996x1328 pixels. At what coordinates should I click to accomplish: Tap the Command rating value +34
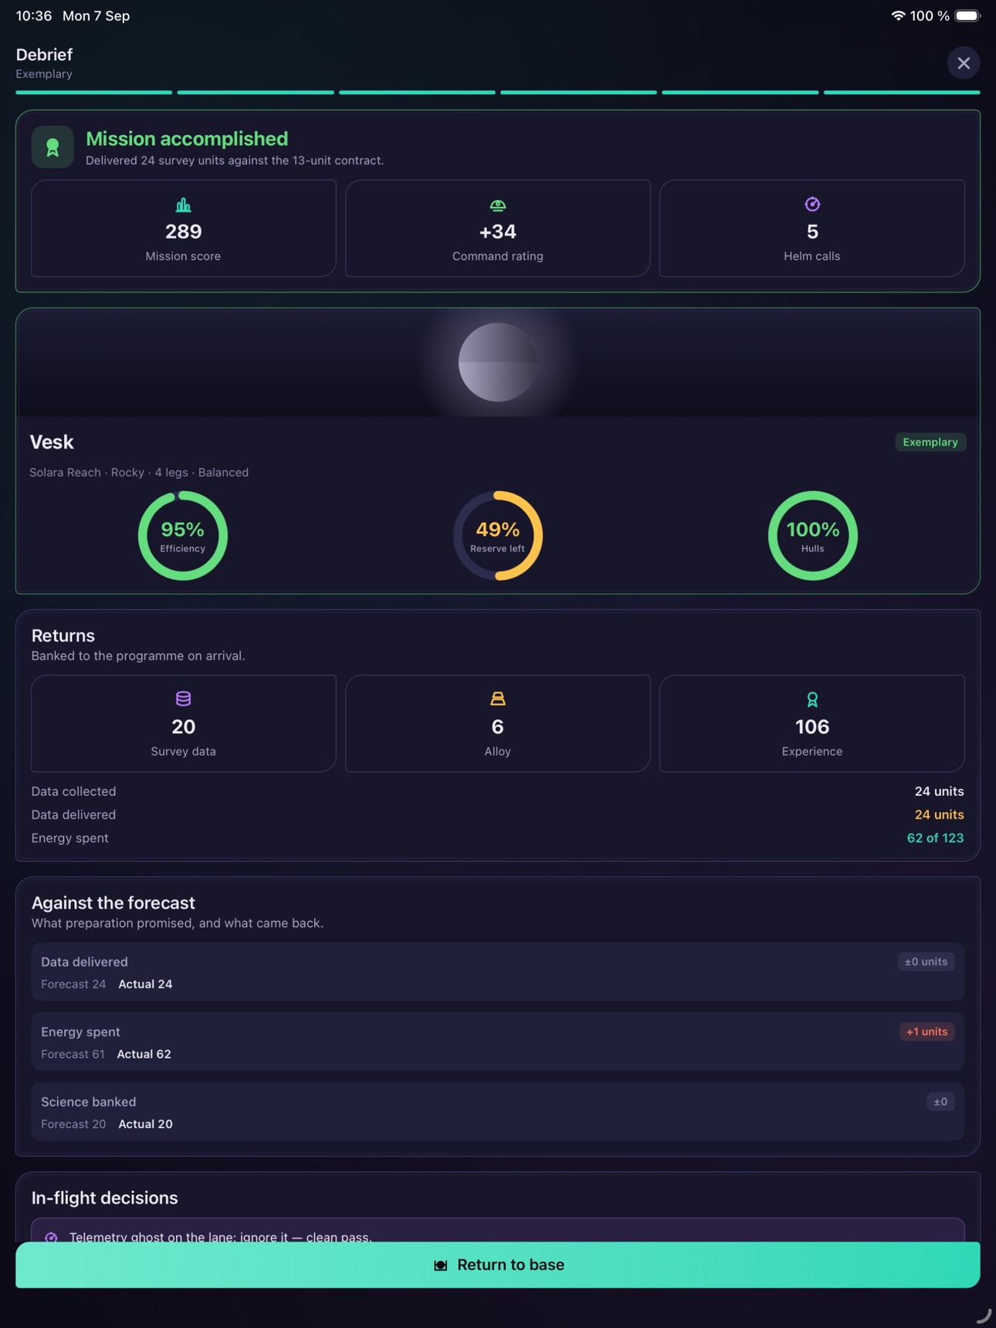point(498,232)
